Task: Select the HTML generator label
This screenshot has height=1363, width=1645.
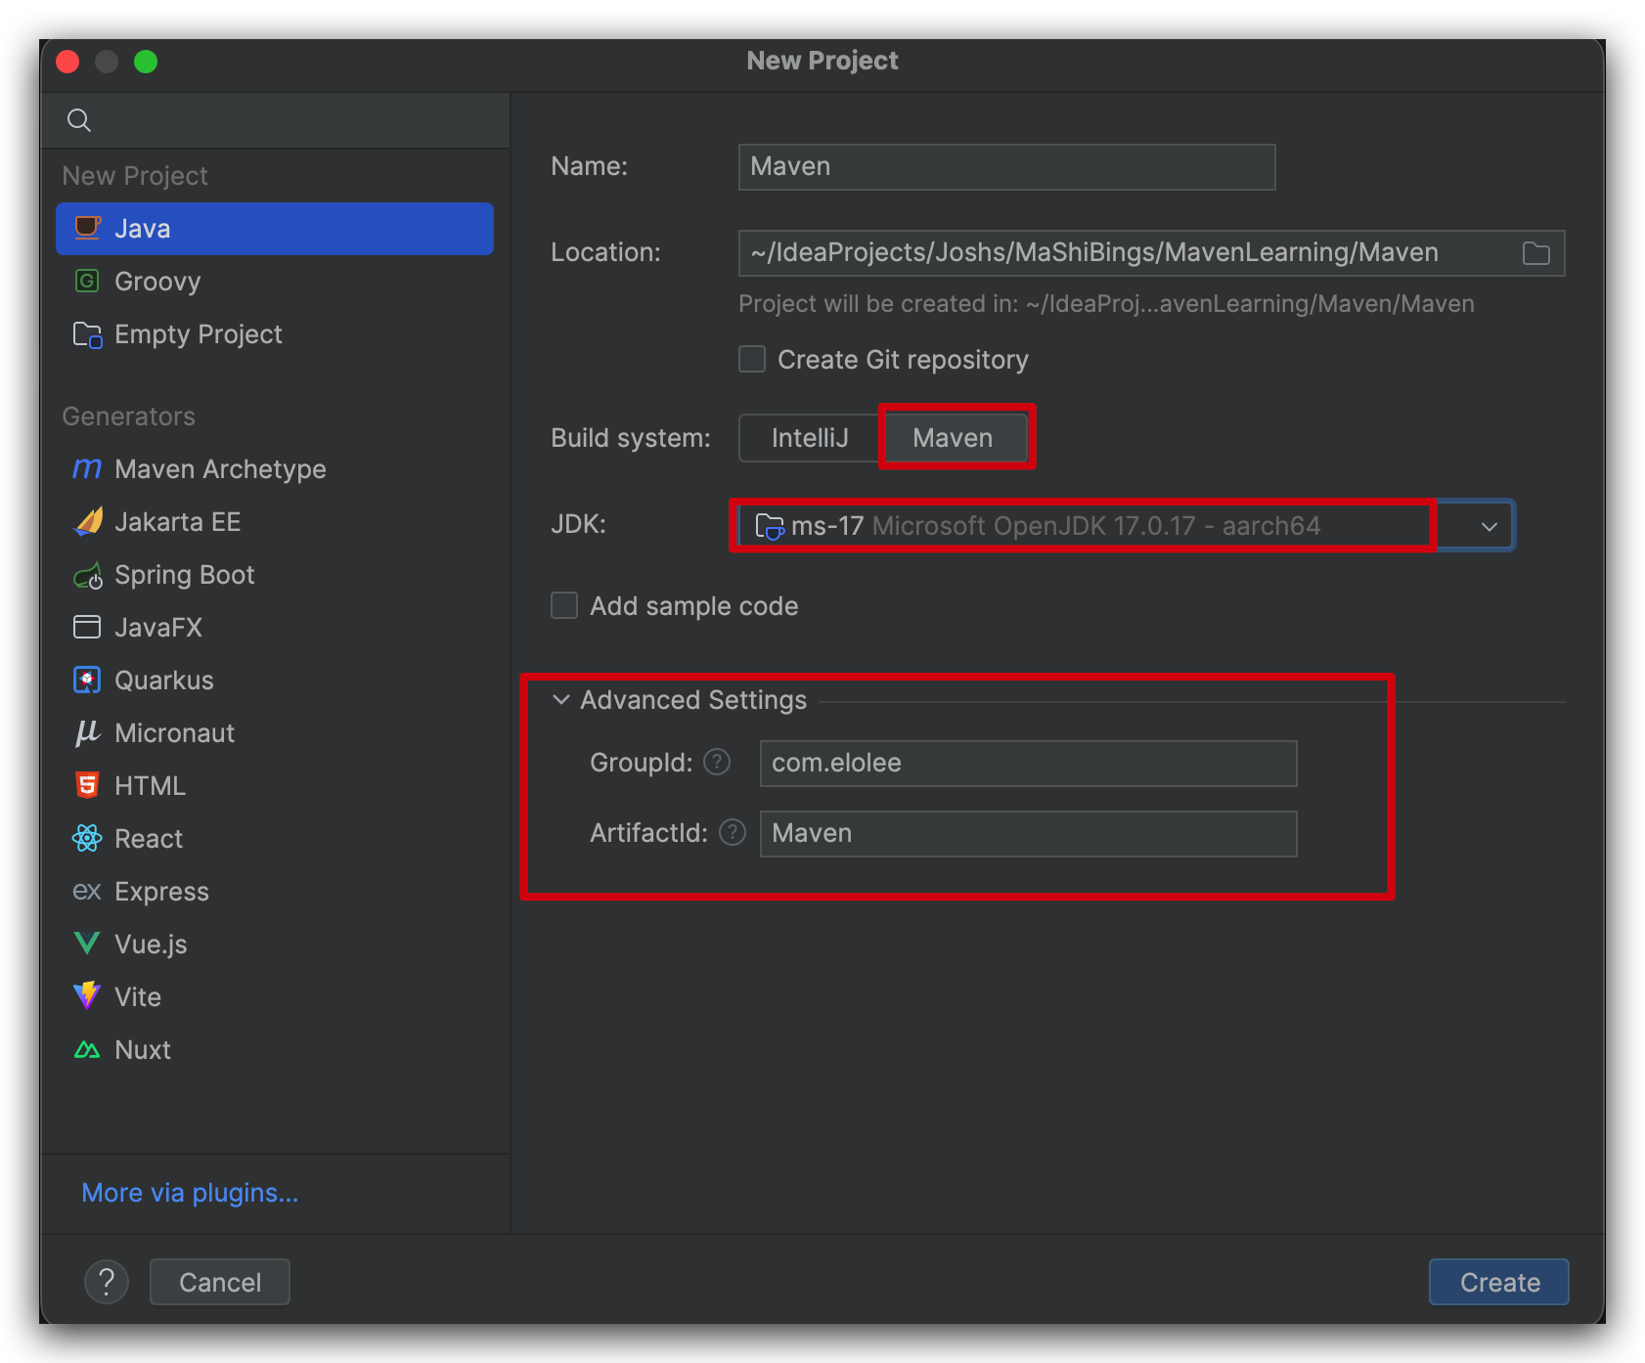Action: click(150, 786)
